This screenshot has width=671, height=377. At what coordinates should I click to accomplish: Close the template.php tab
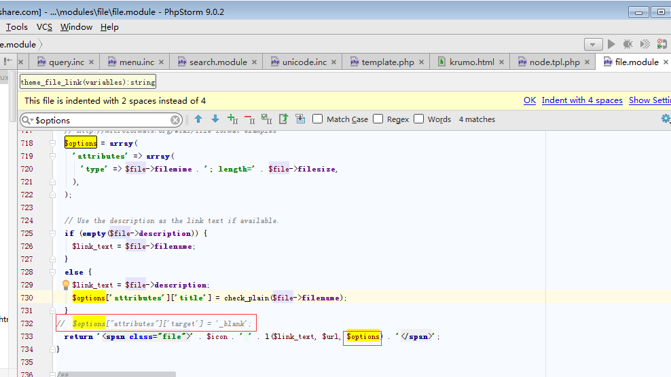tap(422, 62)
